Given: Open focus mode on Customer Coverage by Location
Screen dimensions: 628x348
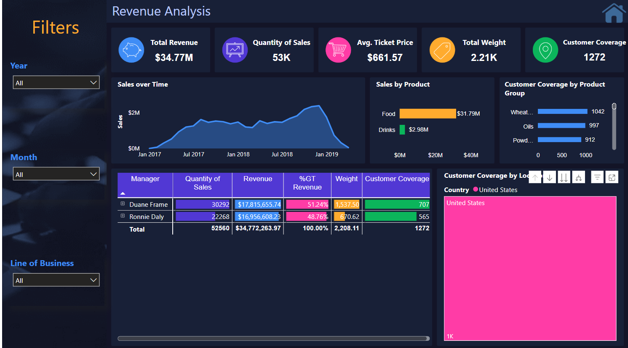Looking at the screenshot, I should 612,177.
